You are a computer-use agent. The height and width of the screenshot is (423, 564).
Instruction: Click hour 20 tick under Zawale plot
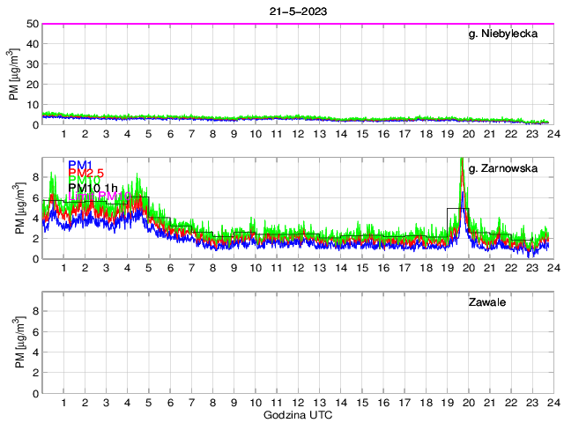(468, 402)
